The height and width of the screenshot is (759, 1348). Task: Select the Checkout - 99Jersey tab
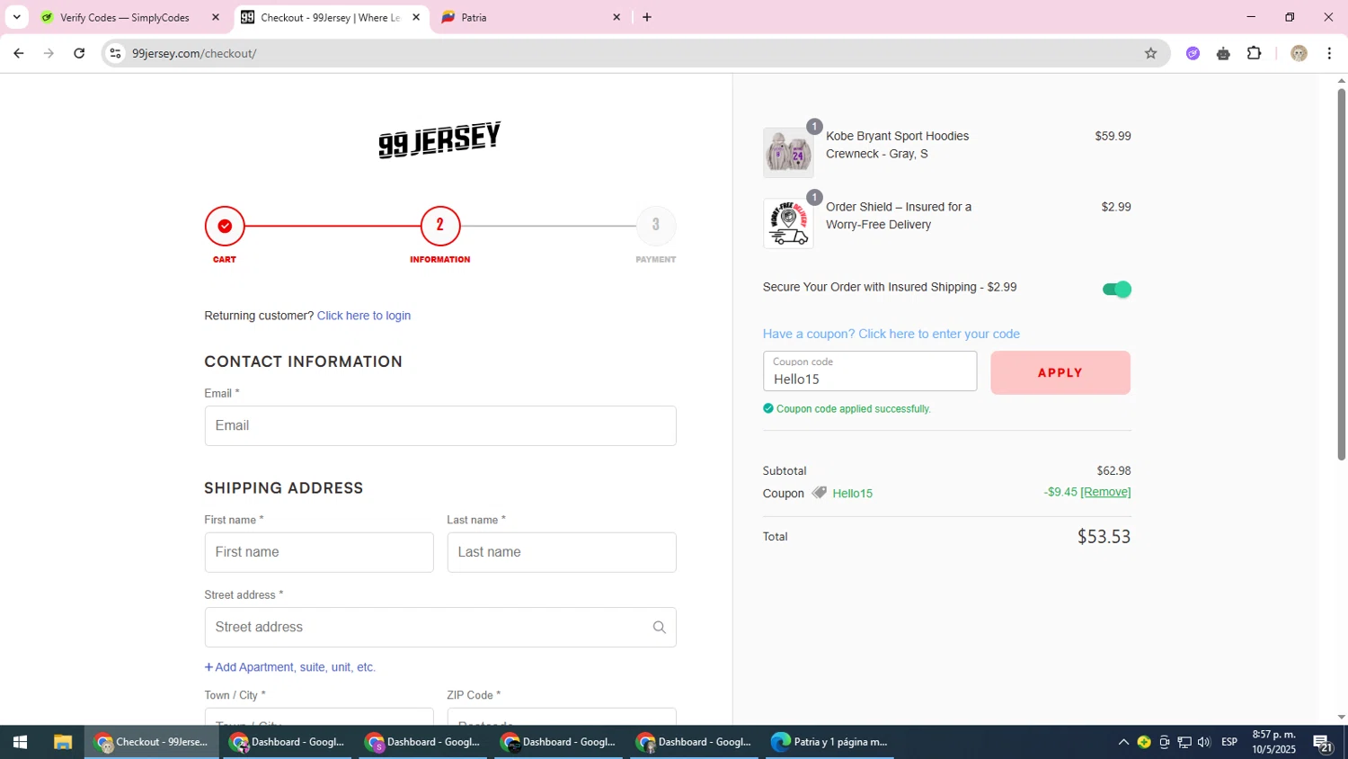click(330, 17)
